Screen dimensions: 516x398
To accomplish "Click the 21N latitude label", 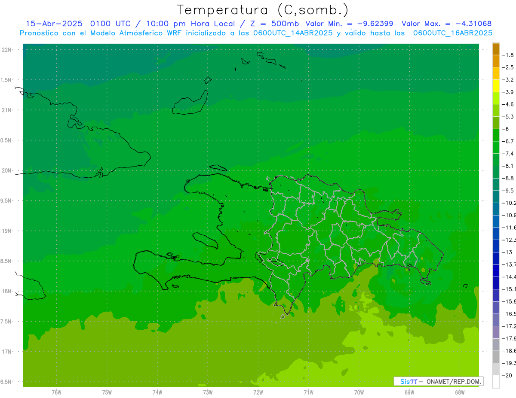I will point(7,110).
